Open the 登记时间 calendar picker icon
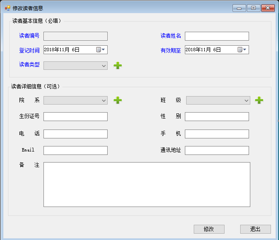Viewport: 279px width, 240px height. point(100,50)
